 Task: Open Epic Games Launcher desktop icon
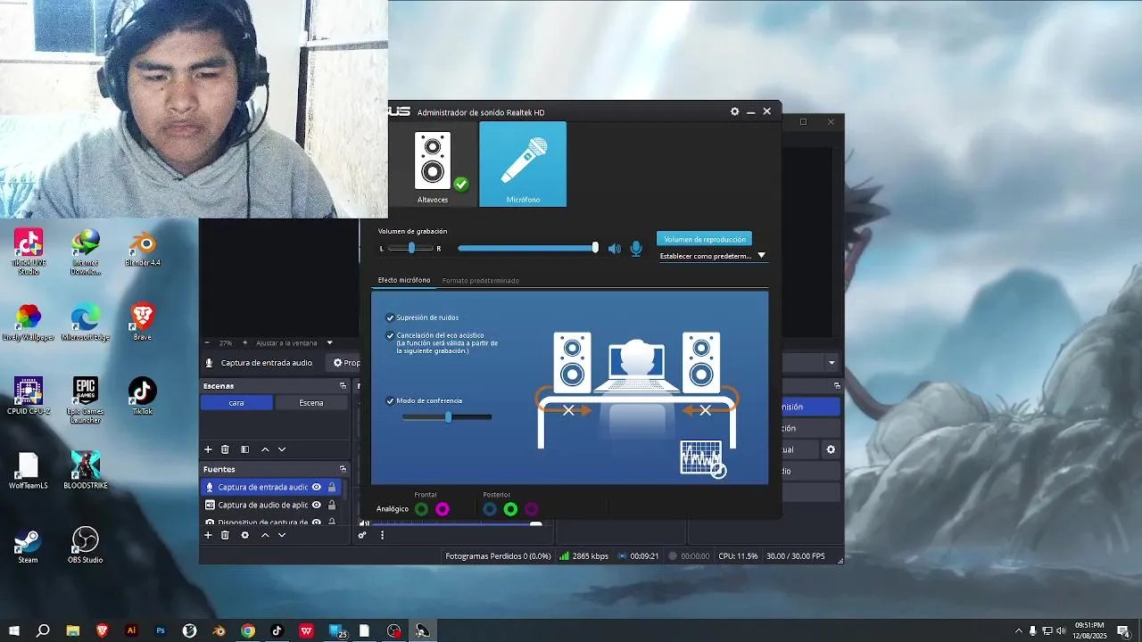pyautogui.click(x=85, y=400)
